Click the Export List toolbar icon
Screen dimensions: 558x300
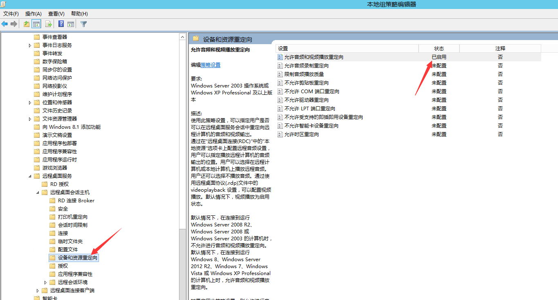[49, 24]
